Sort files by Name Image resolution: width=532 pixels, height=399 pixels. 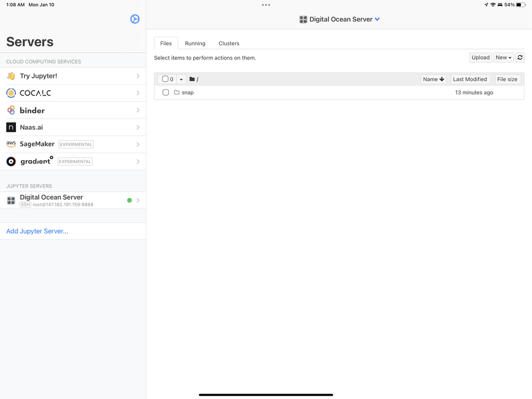(x=434, y=79)
